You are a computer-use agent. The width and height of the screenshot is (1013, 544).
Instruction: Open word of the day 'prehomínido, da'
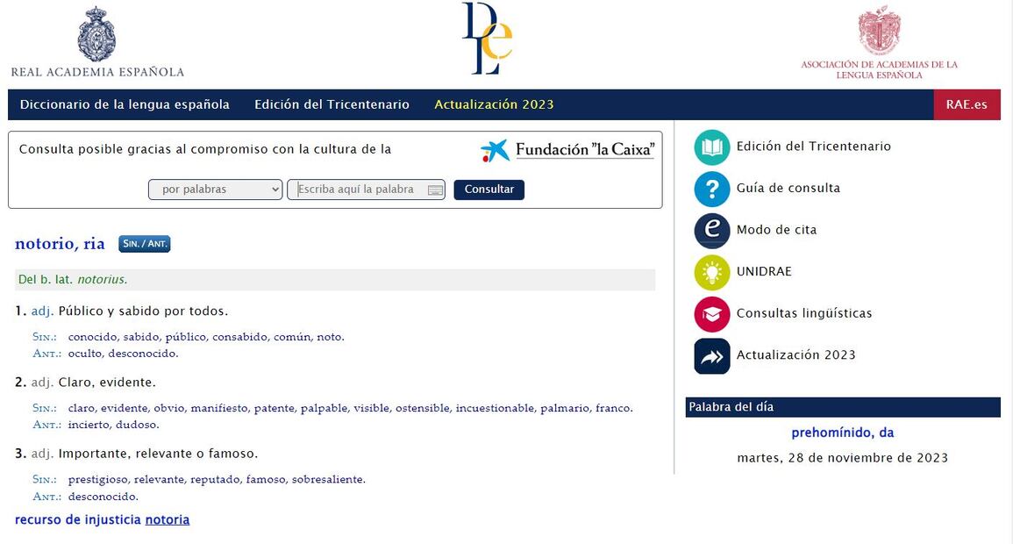coord(842,433)
